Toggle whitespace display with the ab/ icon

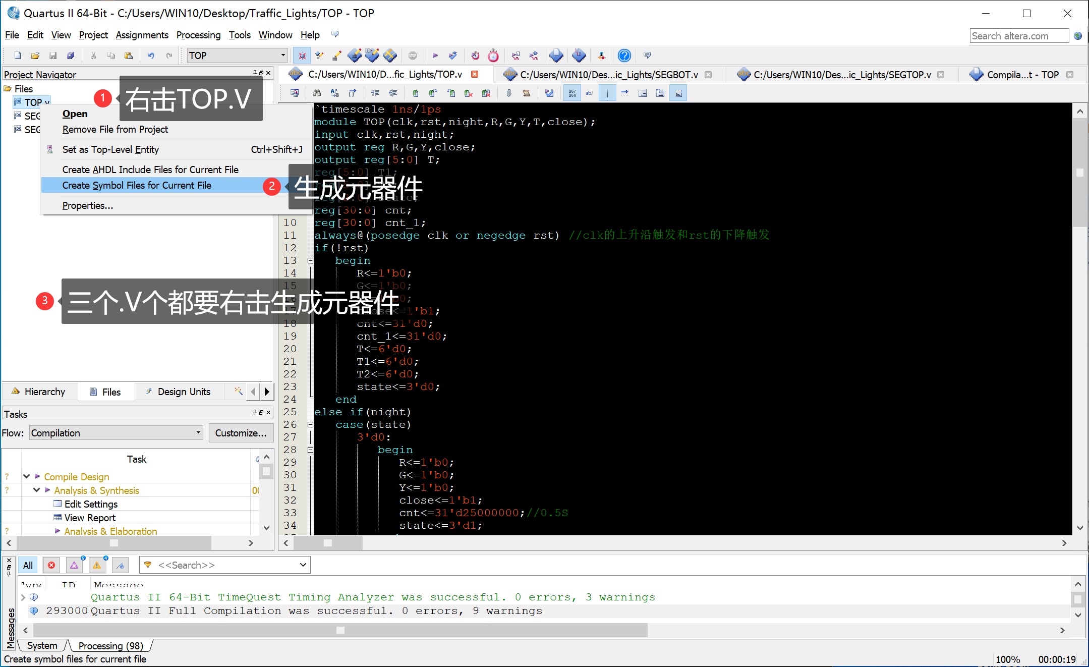(589, 93)
